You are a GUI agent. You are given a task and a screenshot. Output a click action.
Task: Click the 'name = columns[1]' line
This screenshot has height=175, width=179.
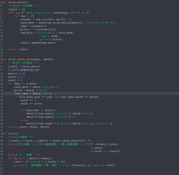point(34,26)
